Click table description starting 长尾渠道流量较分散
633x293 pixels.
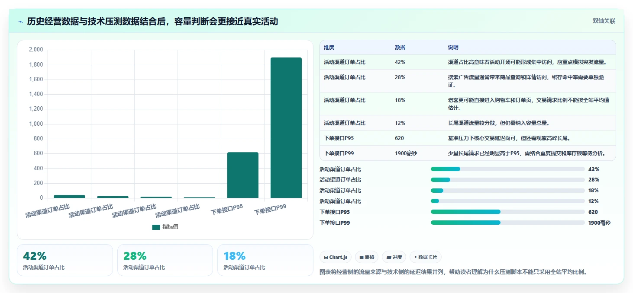click(x=499, y=123)
